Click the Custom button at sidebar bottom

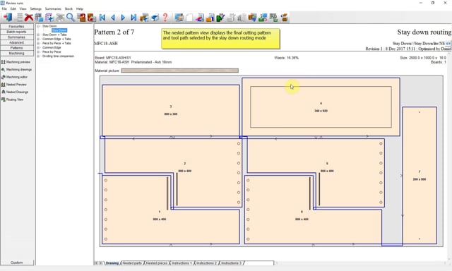tap(16, 263)
